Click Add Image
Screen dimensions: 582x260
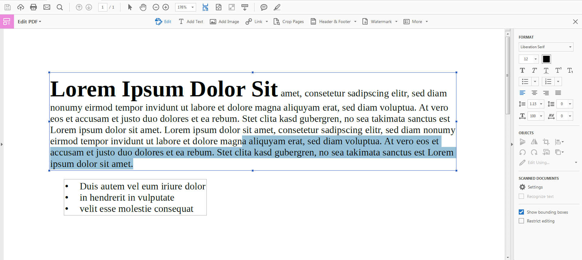tap(224, 22)
